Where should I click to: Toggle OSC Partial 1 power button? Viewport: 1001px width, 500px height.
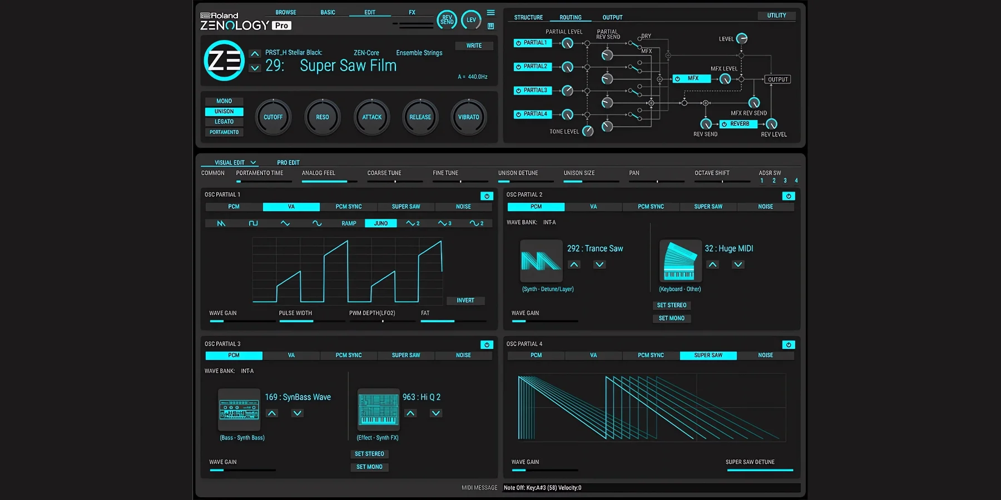(x=487, y=196)
